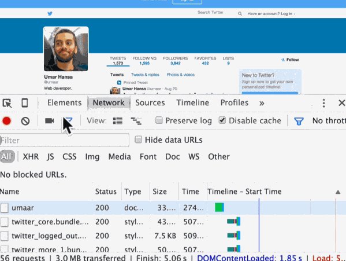The height and width of the screenshot is (261, 346).
Task: Switch to the Elements tab
Action: pyautogui.click(x=65, y=103)
